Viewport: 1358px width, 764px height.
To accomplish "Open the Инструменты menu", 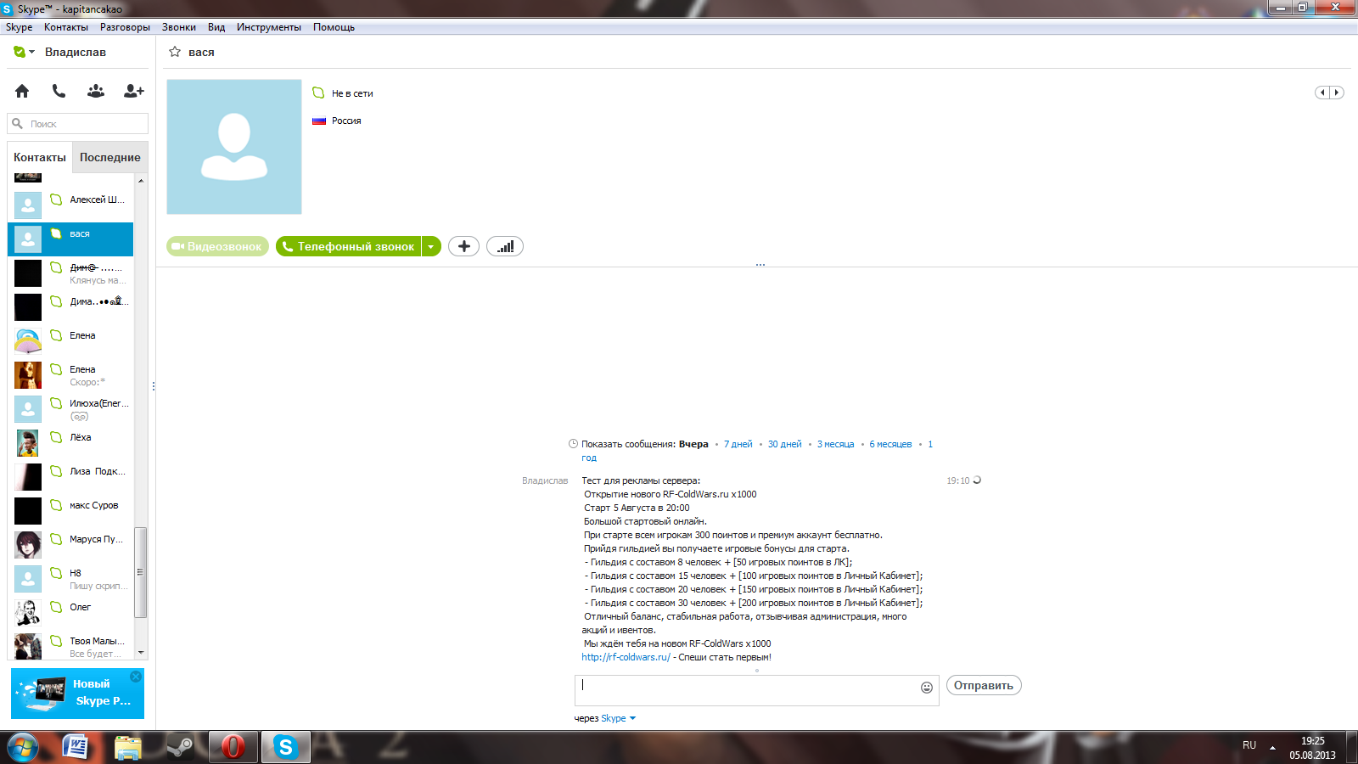I will pyautogui.click(x=269, y=27).
